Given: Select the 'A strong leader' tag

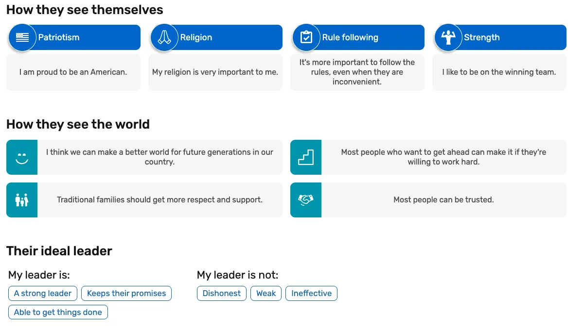Looking at the screenshot, I should coord(43,293).
